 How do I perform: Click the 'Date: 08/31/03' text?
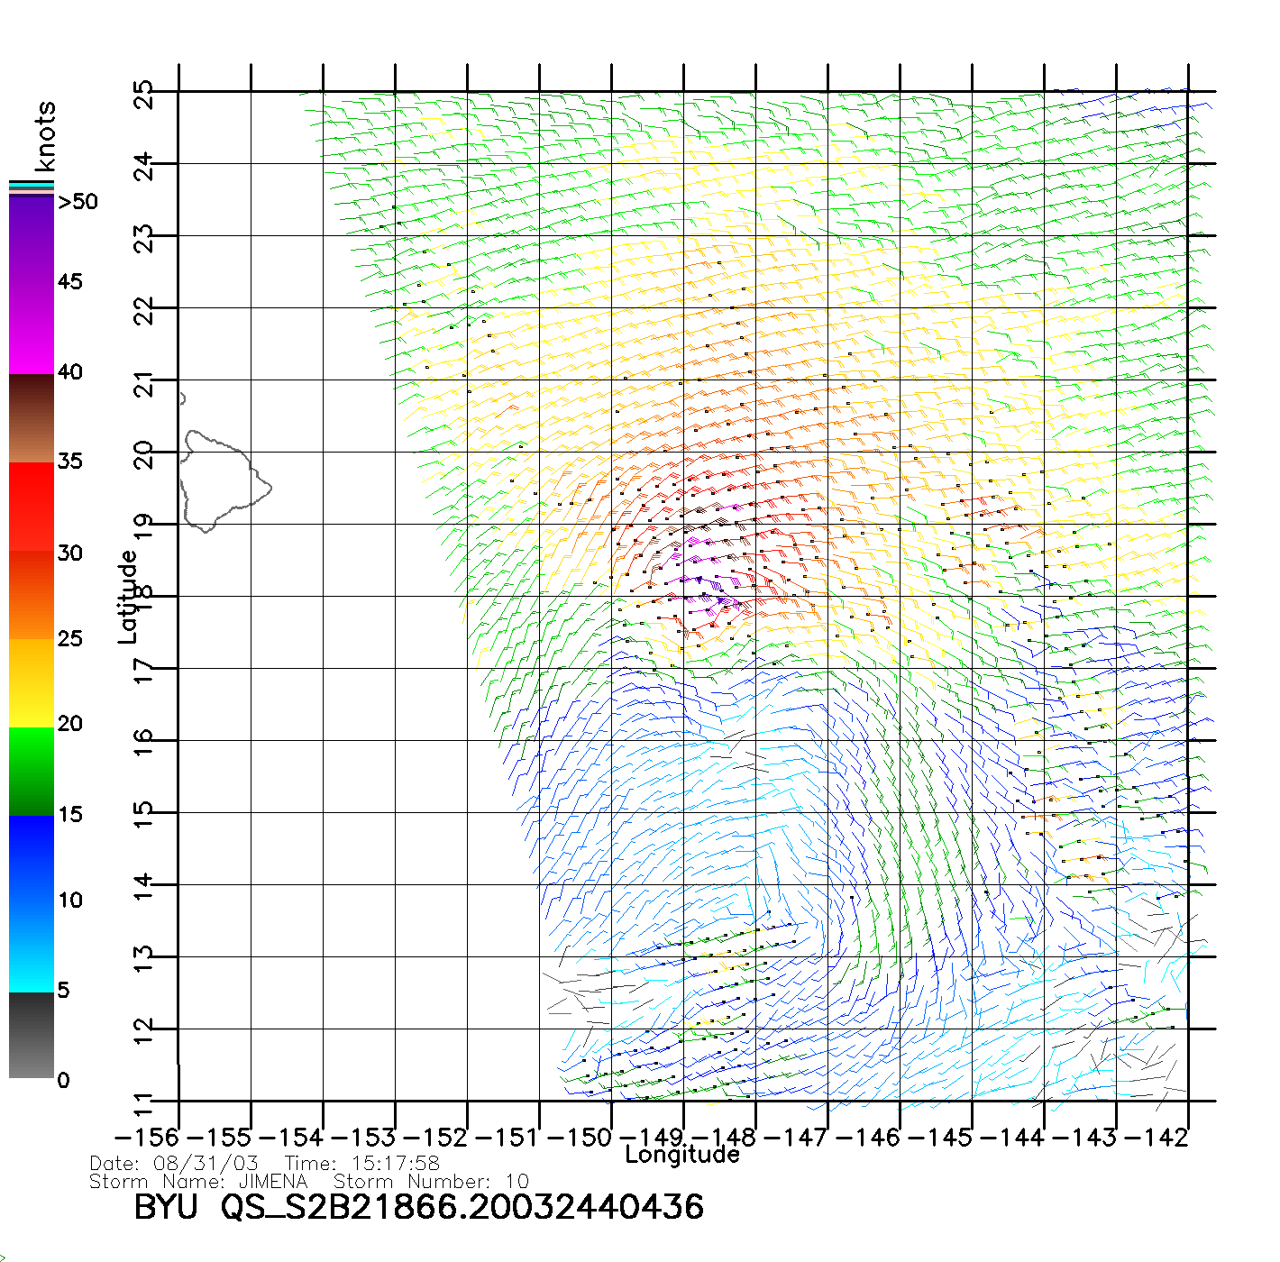[174, 1164]
